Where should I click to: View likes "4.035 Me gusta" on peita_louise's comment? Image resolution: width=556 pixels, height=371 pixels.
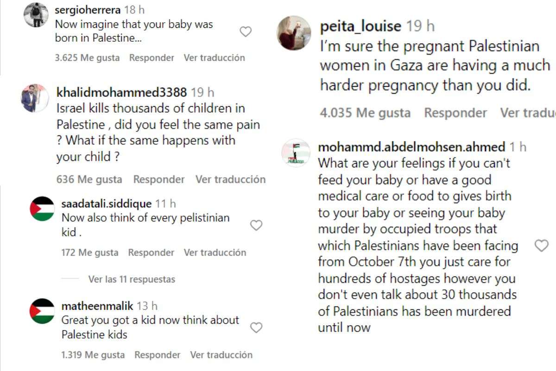pyautogui.click(x=365, y=113)
